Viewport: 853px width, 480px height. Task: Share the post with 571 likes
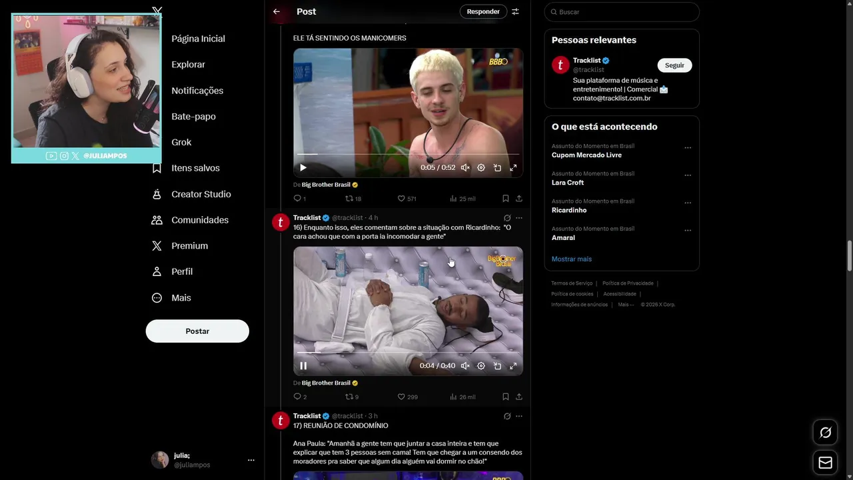(519, 199)
